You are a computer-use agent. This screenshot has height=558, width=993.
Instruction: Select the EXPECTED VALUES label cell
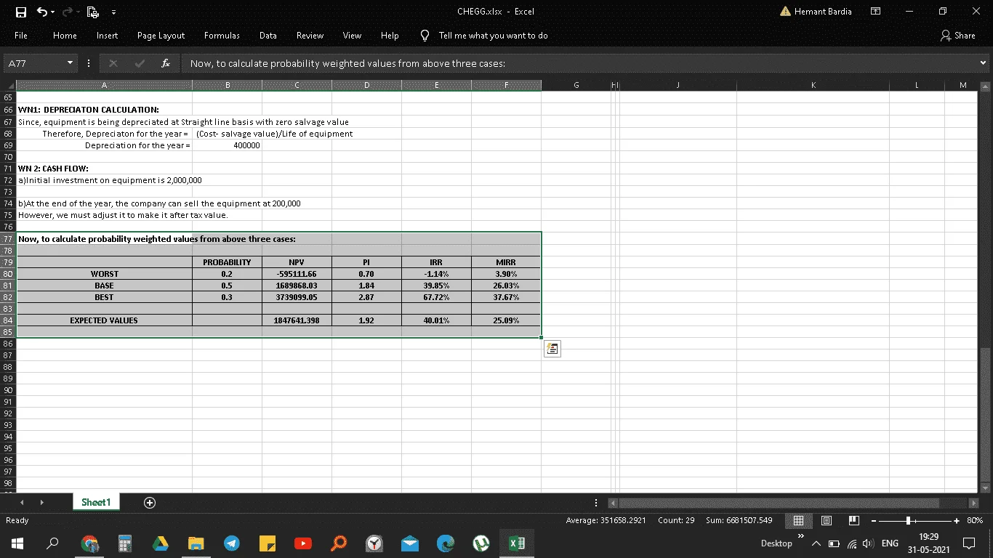tap(104, 320)
